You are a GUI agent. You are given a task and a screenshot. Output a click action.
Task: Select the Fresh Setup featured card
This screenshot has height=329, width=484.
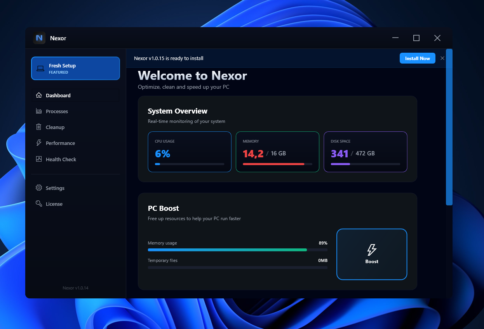pyautogui.click(x=75, y=69)
